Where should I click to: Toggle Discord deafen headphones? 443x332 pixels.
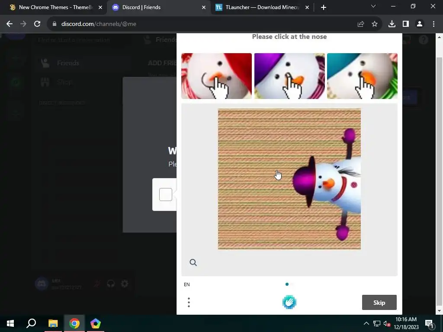pyautogui.click(x=111, y=284)
